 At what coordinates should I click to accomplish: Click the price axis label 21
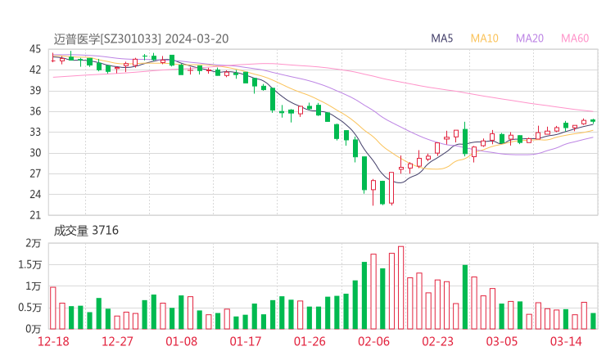point(35,215)
